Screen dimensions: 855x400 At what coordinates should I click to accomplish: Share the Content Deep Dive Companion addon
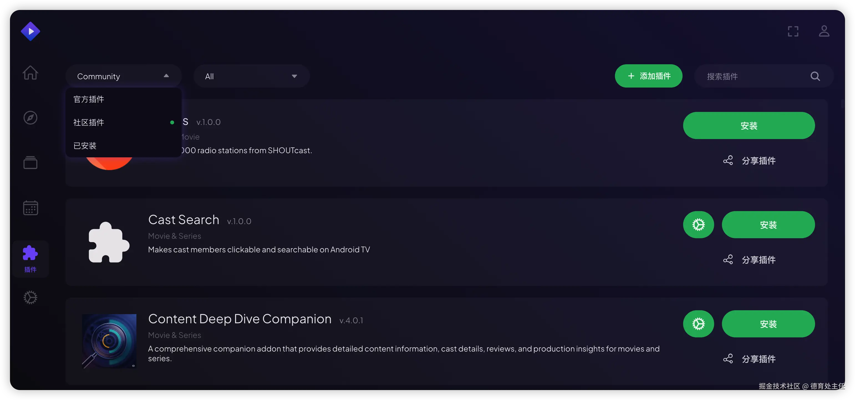click(749, 358)
